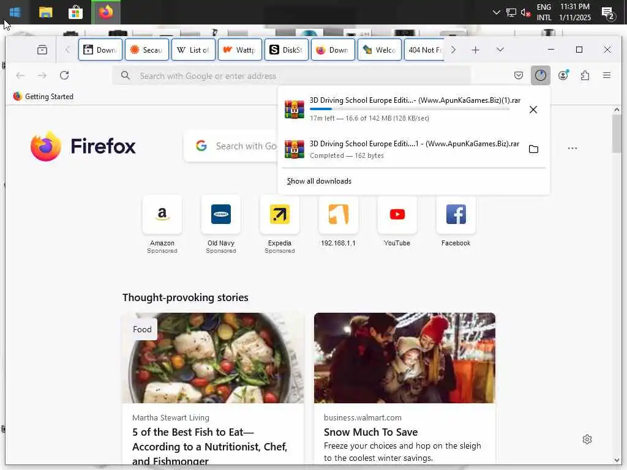This screenshot has width=627, height=470.
Task: Switch to the List of Wikipedia tab
Action: pyautogui.click(x=193, y=50)
